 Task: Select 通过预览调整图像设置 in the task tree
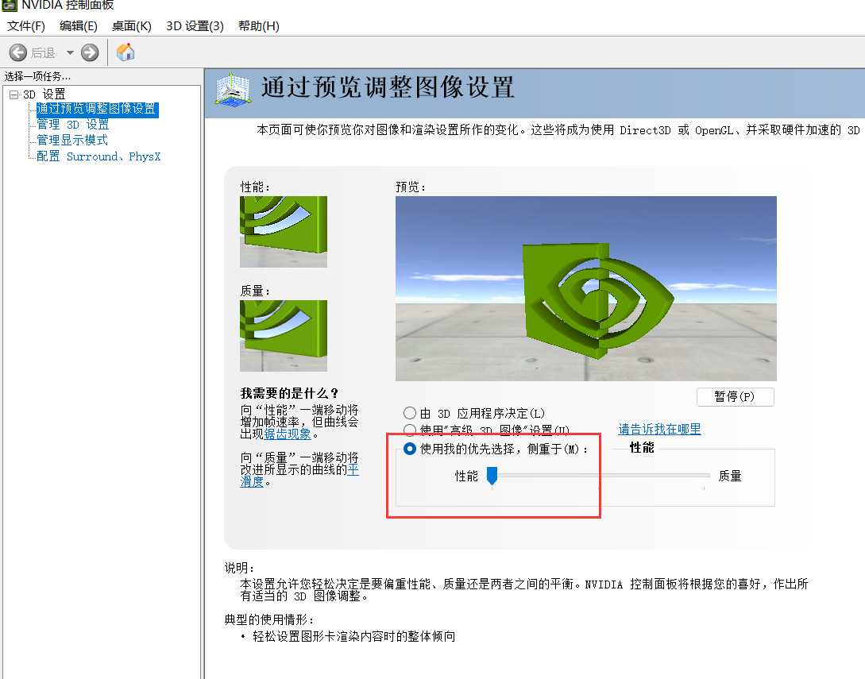point(97,110)
